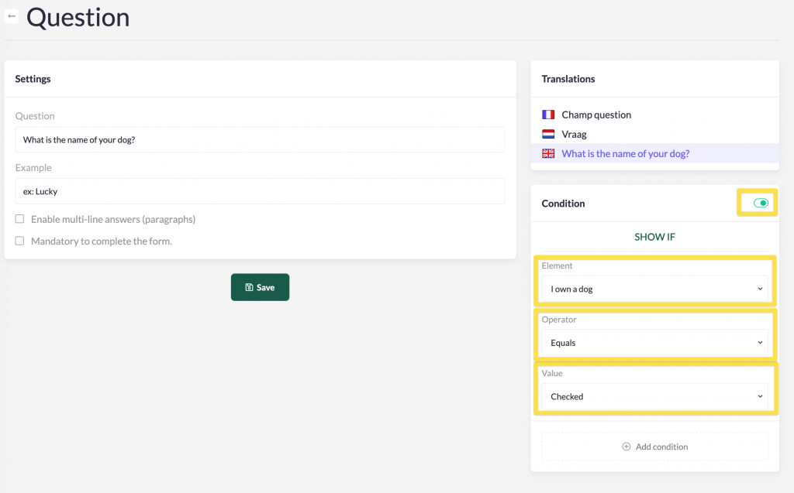This screenshot has height=493, width=794.
Task: Select the English translation entry
Action: point(625,153)
